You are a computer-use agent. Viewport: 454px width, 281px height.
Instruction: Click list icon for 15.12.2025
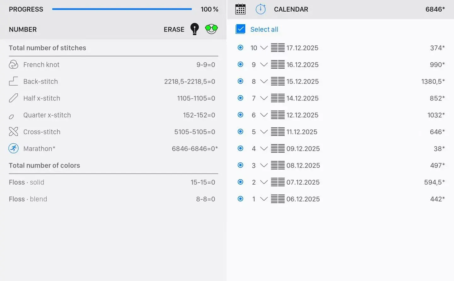click(278, 81)
